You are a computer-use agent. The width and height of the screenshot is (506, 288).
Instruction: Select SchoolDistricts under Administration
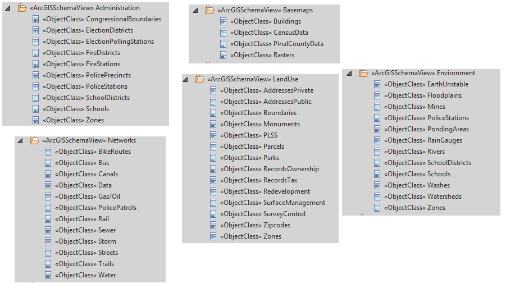pyautogui.click(x=86, y=98)
